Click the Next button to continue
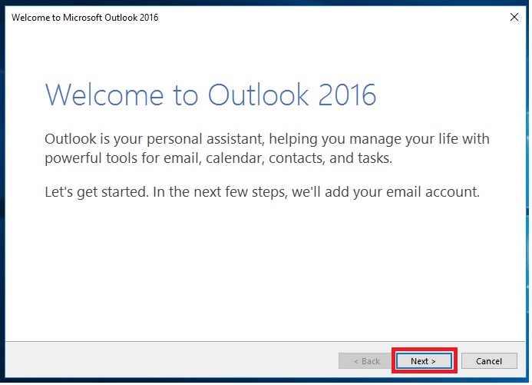The width and height of the screenshot is (532, 385). 423,360
